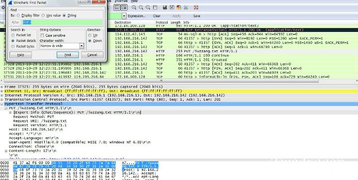Select the Connection: close line
Image resolution: width=358 pixels, height=180 pixels.
31,147
